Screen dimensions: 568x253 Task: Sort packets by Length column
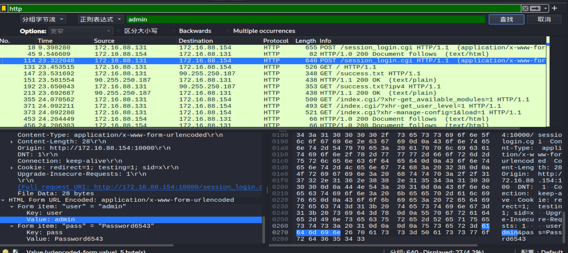coord(305,41)
